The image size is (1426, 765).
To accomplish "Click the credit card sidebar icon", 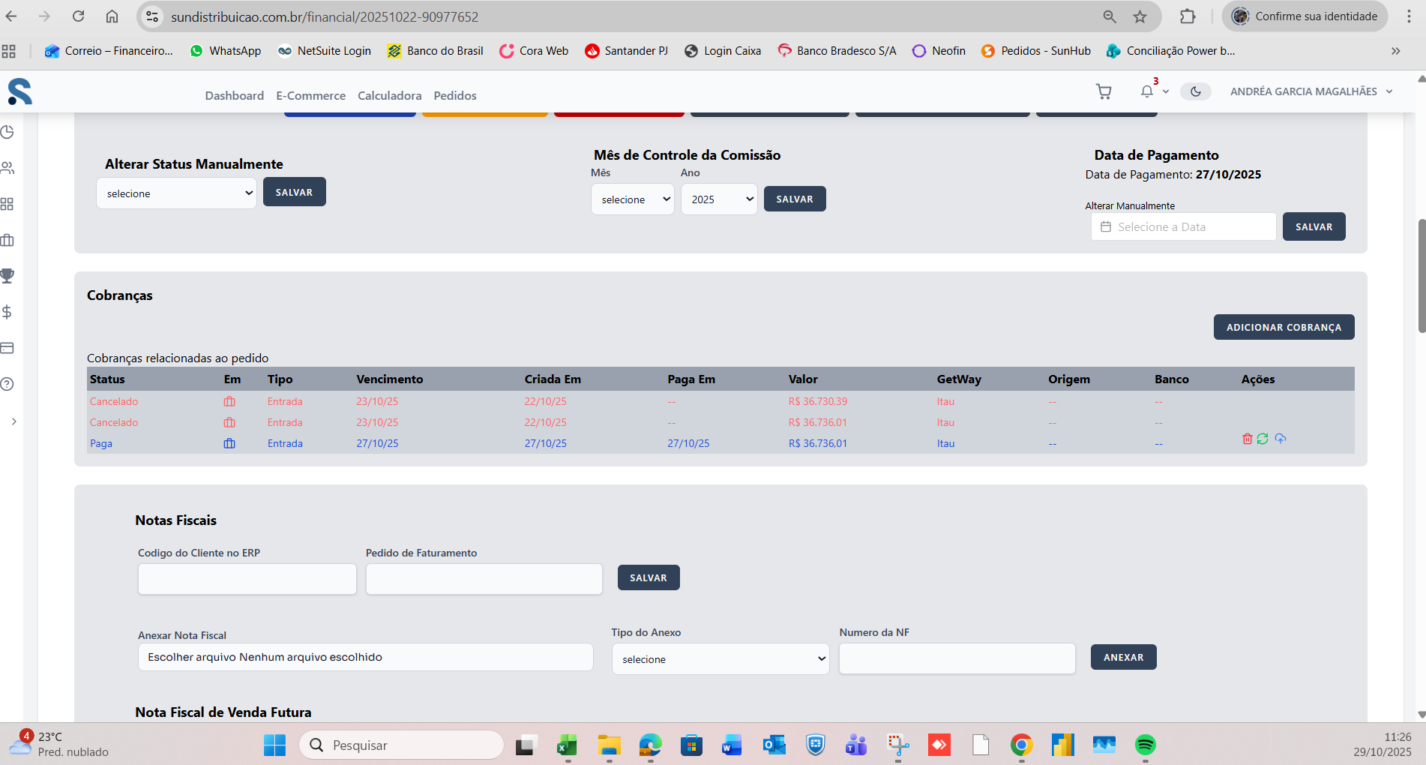I will 7,348.
